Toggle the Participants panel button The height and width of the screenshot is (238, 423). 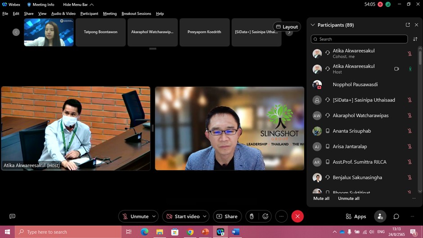pyautogui.click(x=380, y=216)
